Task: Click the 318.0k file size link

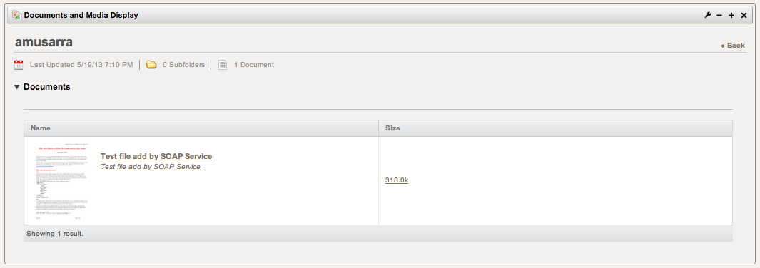Action: (397, 180)
